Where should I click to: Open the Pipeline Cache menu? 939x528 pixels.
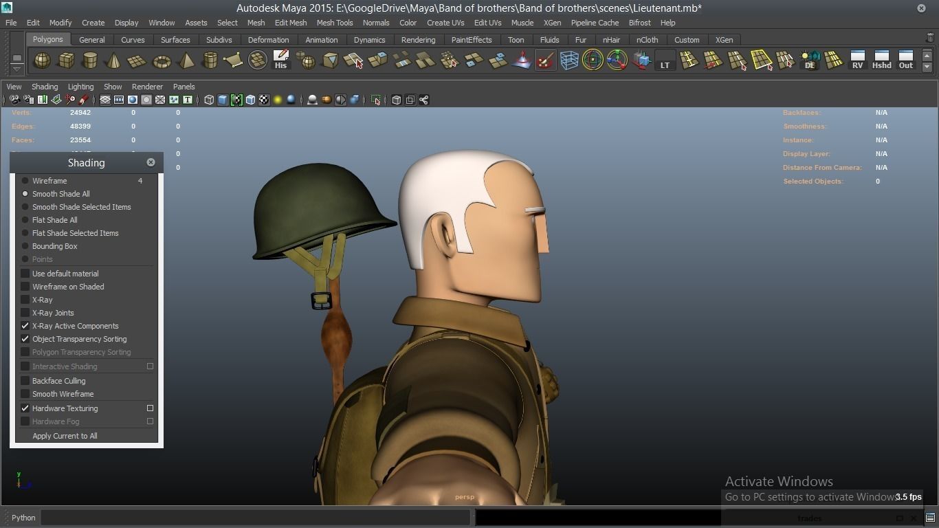595,23
